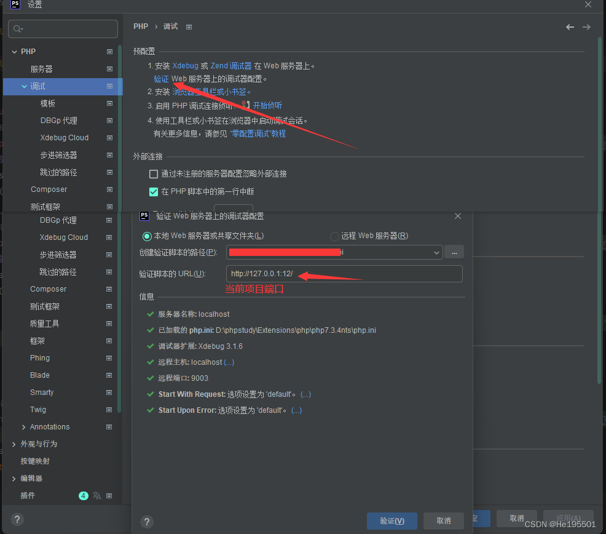606x534 pixels.
Task: Click the breadcrumb project-level icon after 调试
Action: (x=189, y=26)
